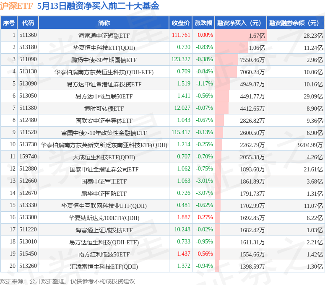Click the 融资净买入（元） column header
325x285 pixels.
coord(241,23)
